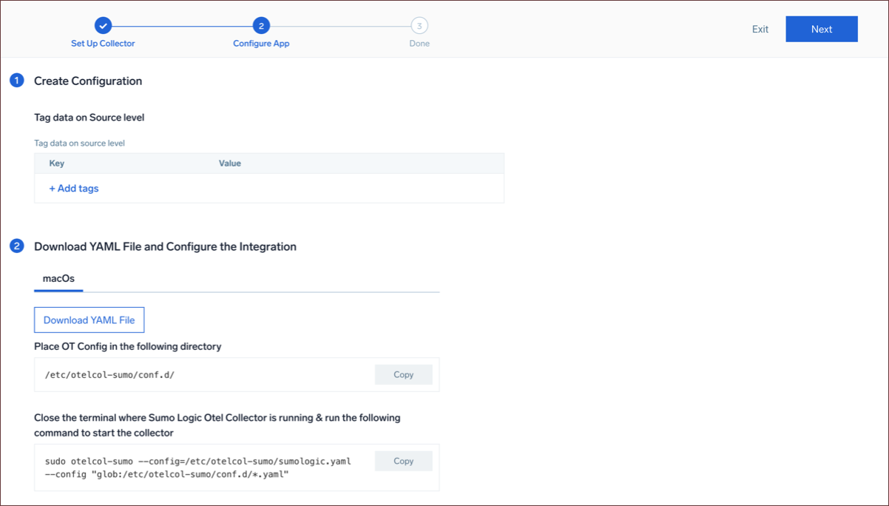Exit the setup wizard
889x506 pixels.
point(760,30)
